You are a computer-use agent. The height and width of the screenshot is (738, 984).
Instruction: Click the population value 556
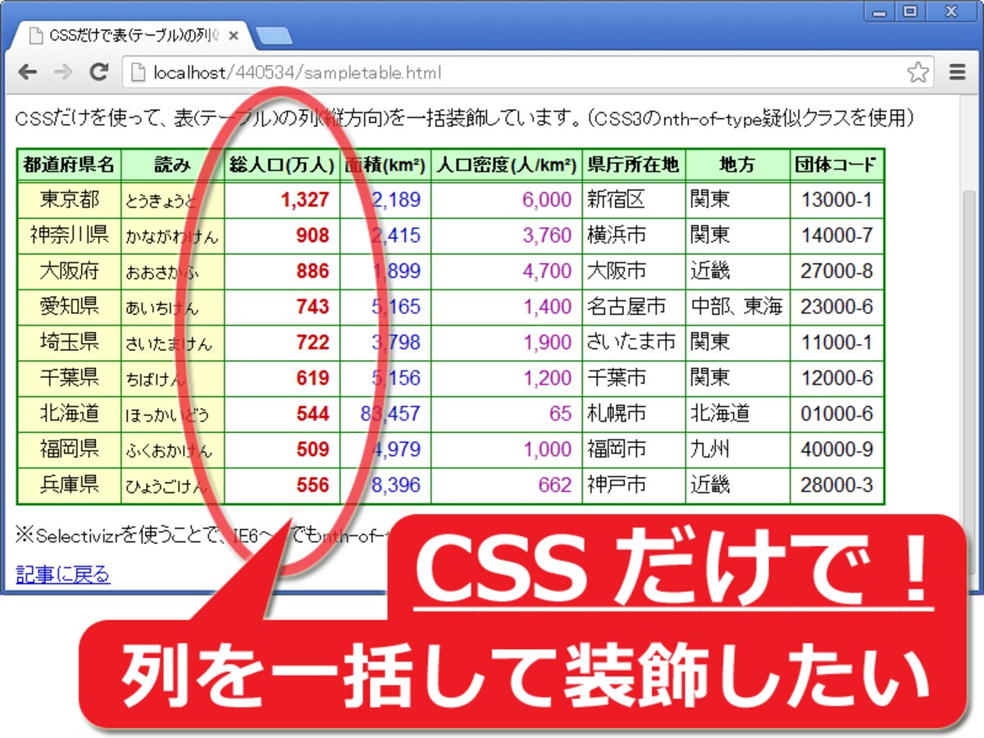(312, 485)
